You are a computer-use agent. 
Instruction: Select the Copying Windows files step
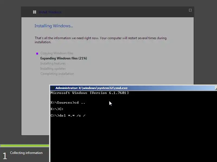point(57,53)
